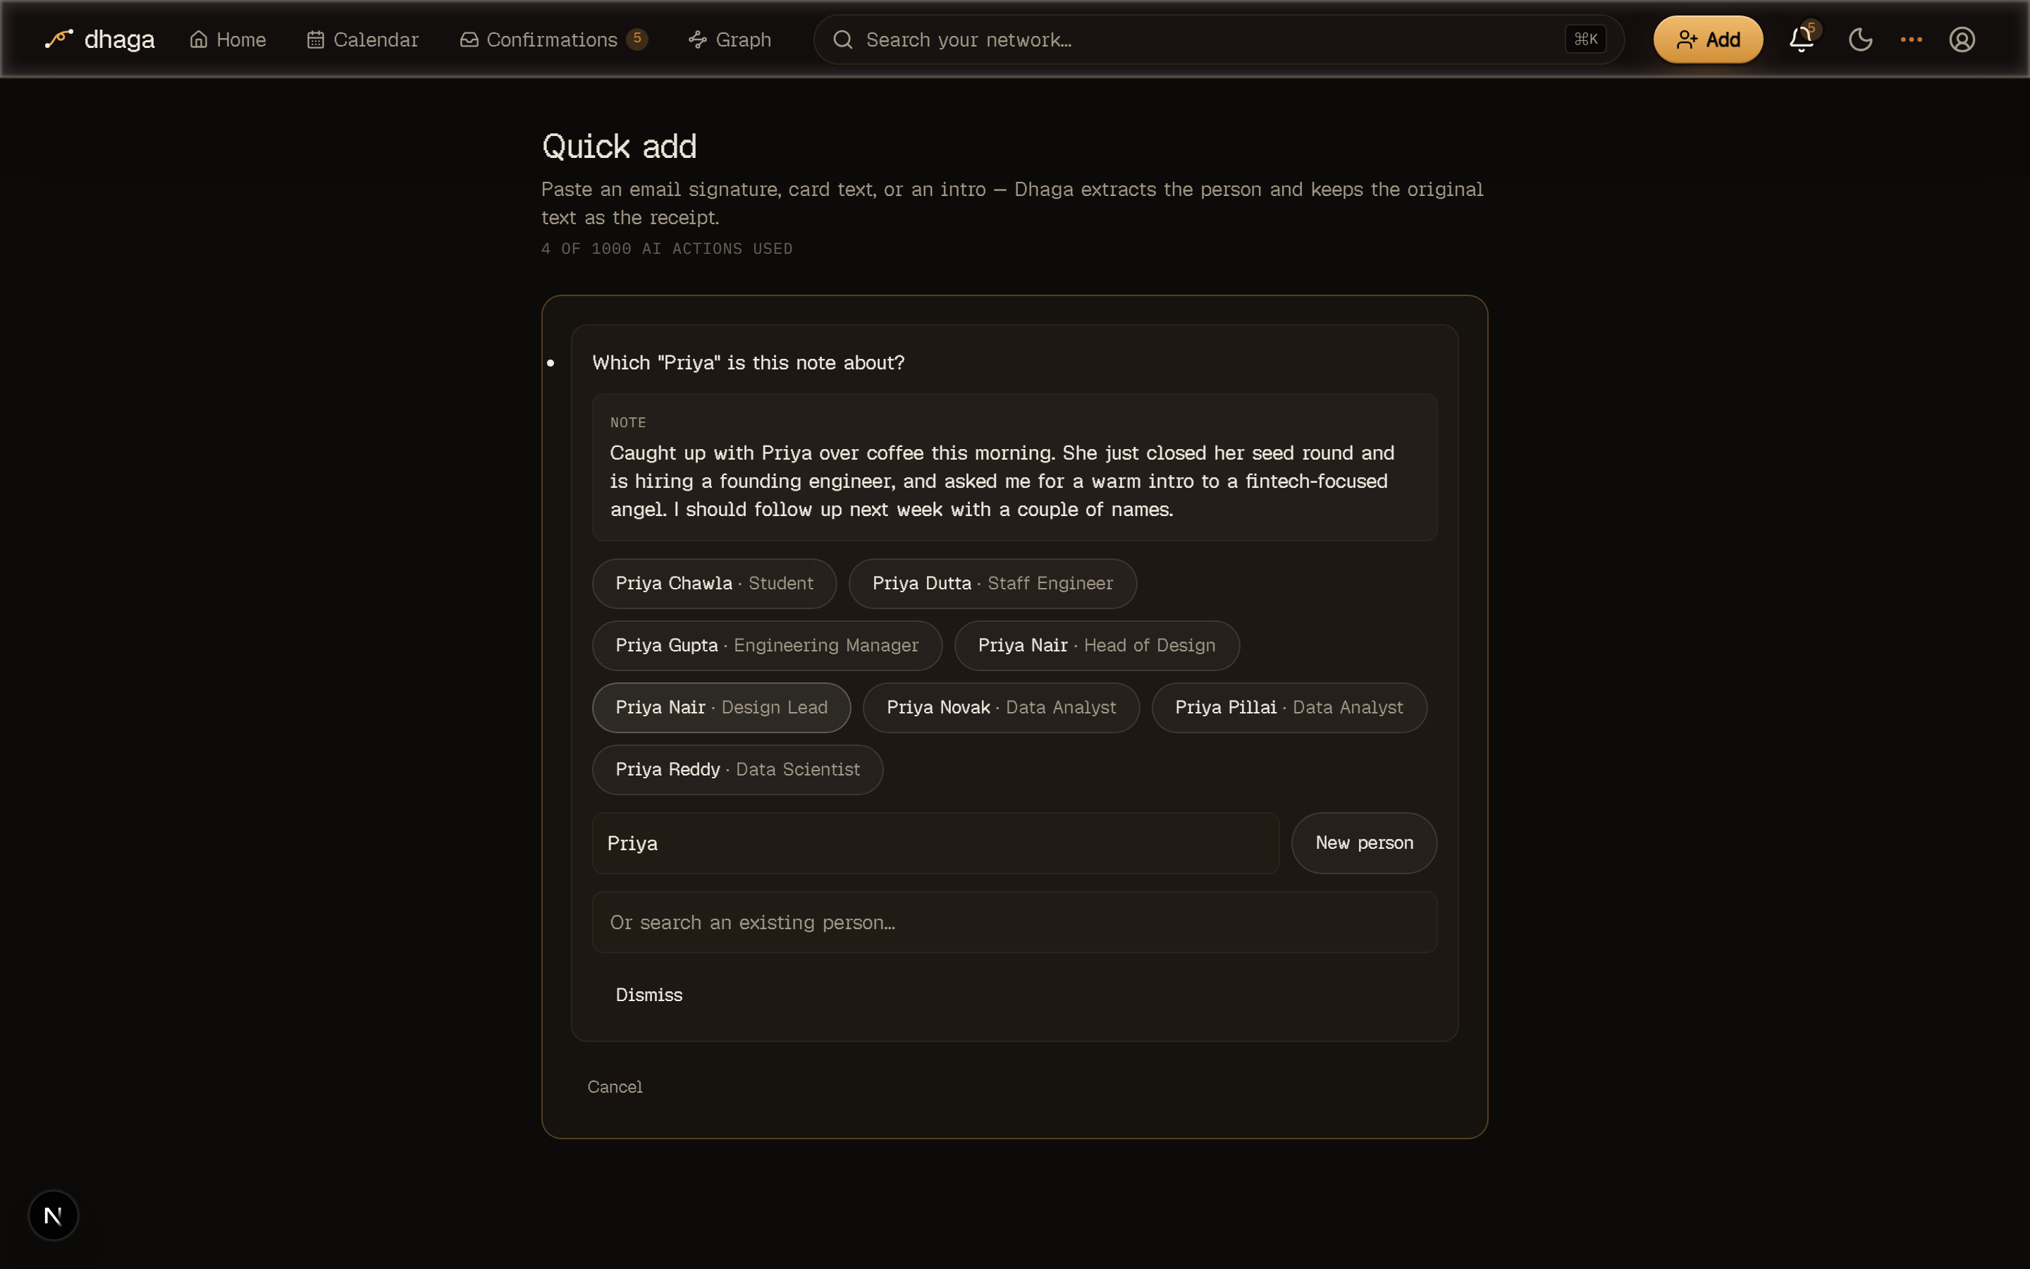The image size is (2030, 1269).
Task: Click the Which "Priya" question text
Action: (x=749, y=362)
